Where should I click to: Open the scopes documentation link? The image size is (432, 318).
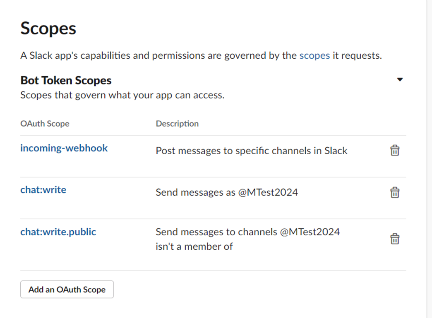pos(314,55)
